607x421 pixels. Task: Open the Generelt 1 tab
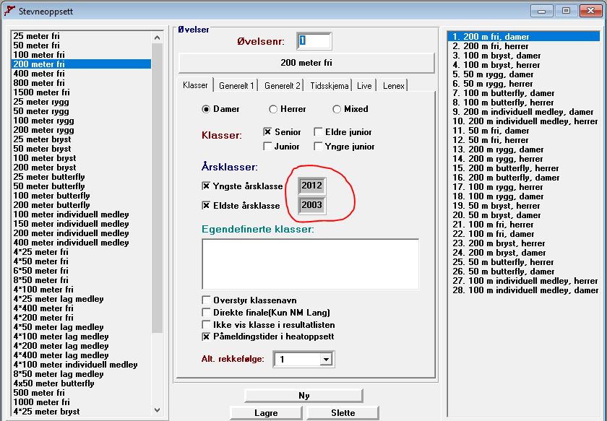tap(237, 86)
